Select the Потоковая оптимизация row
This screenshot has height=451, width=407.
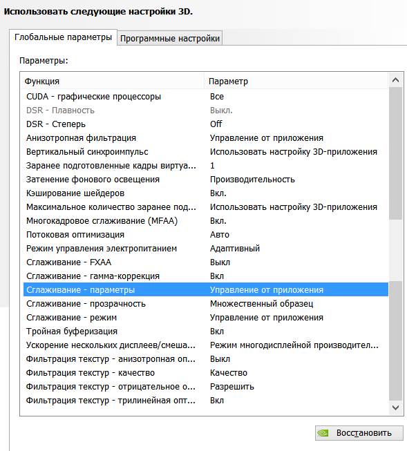point(206,234)
